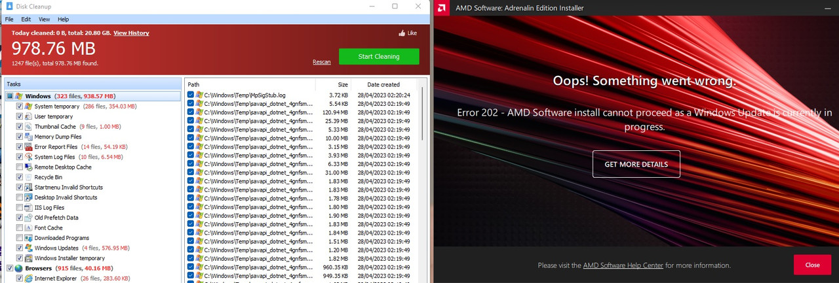Viewport: 839px width, 283px height.
Task: Enable the Remote Desktop Cache checkbox
Action: pos(20,167)
